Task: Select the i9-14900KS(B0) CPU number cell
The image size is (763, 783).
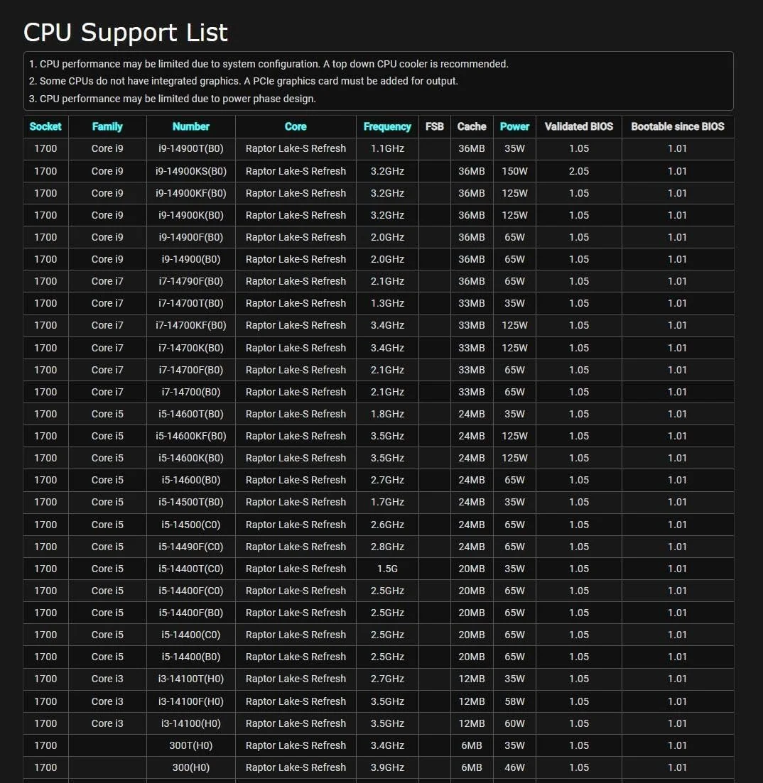Action: point(191,171)
